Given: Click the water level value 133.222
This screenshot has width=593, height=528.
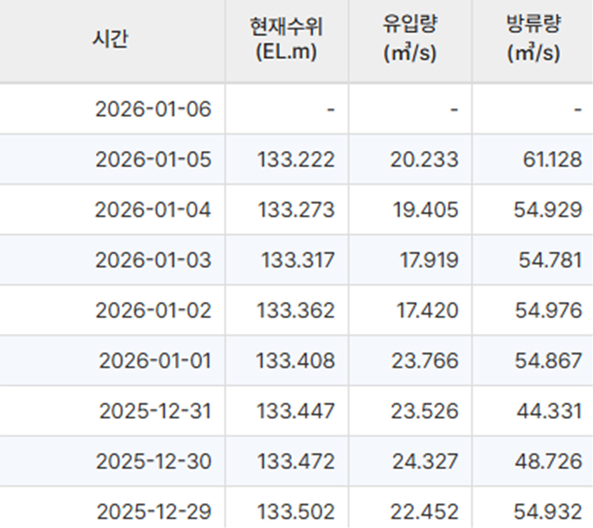Looking at the screenshot, I should pyautogui.click(x=295, y=160).
